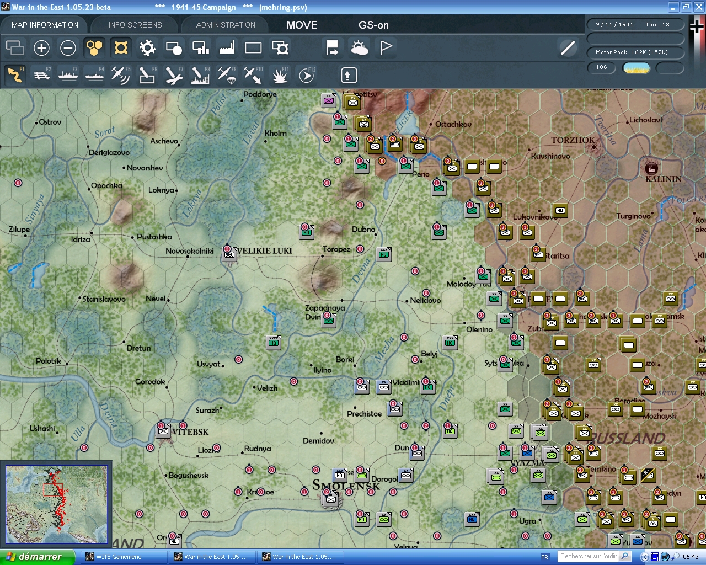Switch to the INFO SCREENS tab
Viewport: 706px width, 565px height.
[135, 25]
